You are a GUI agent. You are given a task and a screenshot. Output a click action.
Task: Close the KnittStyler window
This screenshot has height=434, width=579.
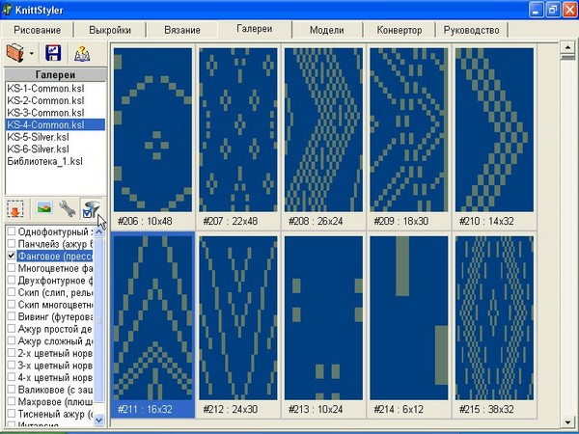coord(569,10)
